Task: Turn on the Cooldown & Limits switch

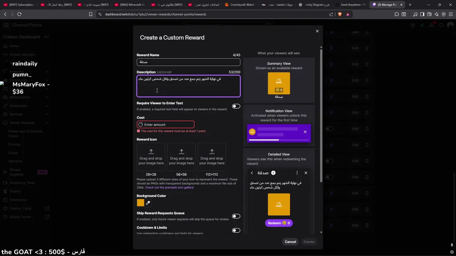Action: click(236, 230)
